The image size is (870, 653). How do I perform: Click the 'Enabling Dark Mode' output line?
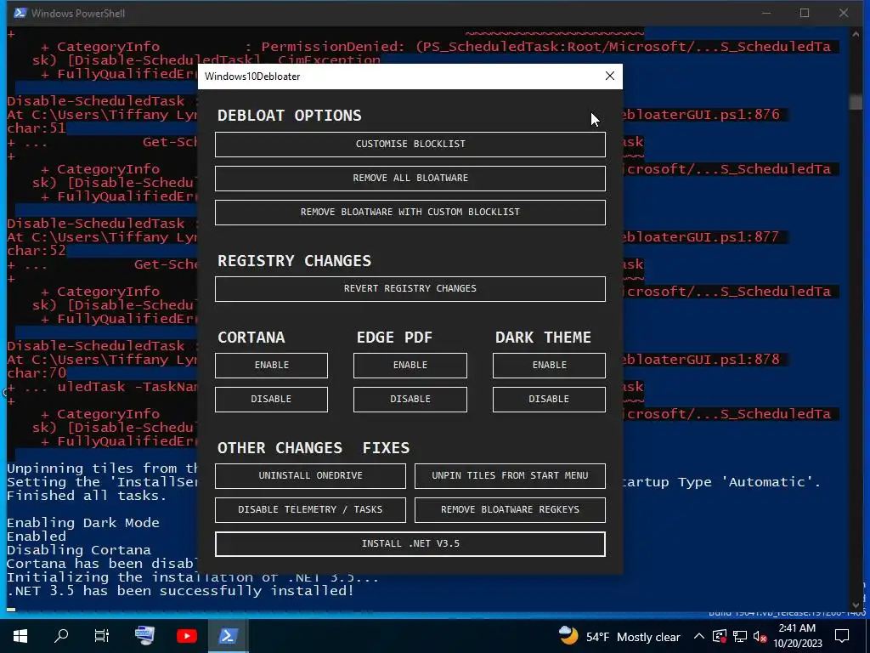(x=83, y=523)
